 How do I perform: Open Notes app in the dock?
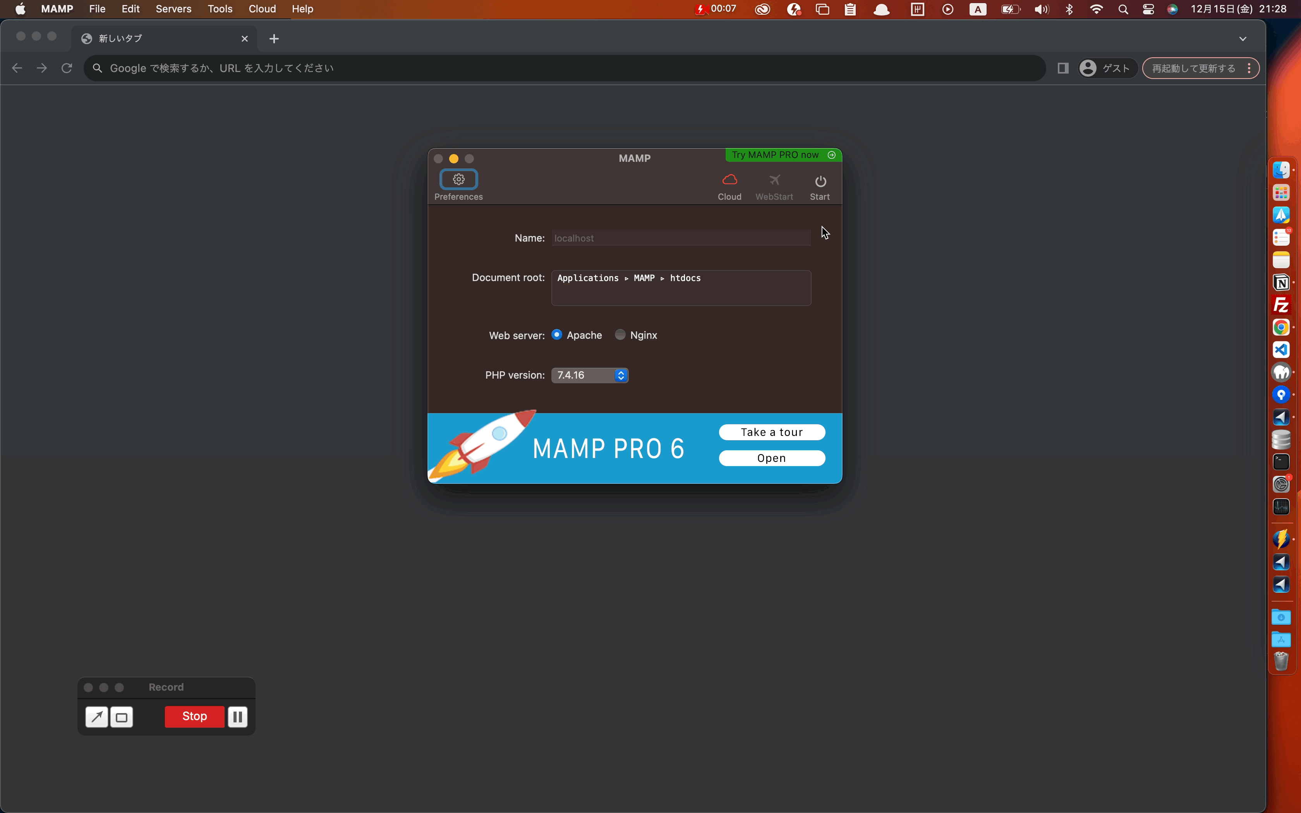pyautogui.click(x=1281, y=260)
